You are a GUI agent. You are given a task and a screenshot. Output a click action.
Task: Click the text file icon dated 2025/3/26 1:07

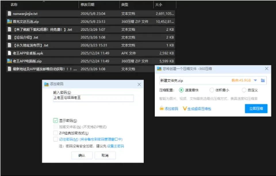(9, 29)
